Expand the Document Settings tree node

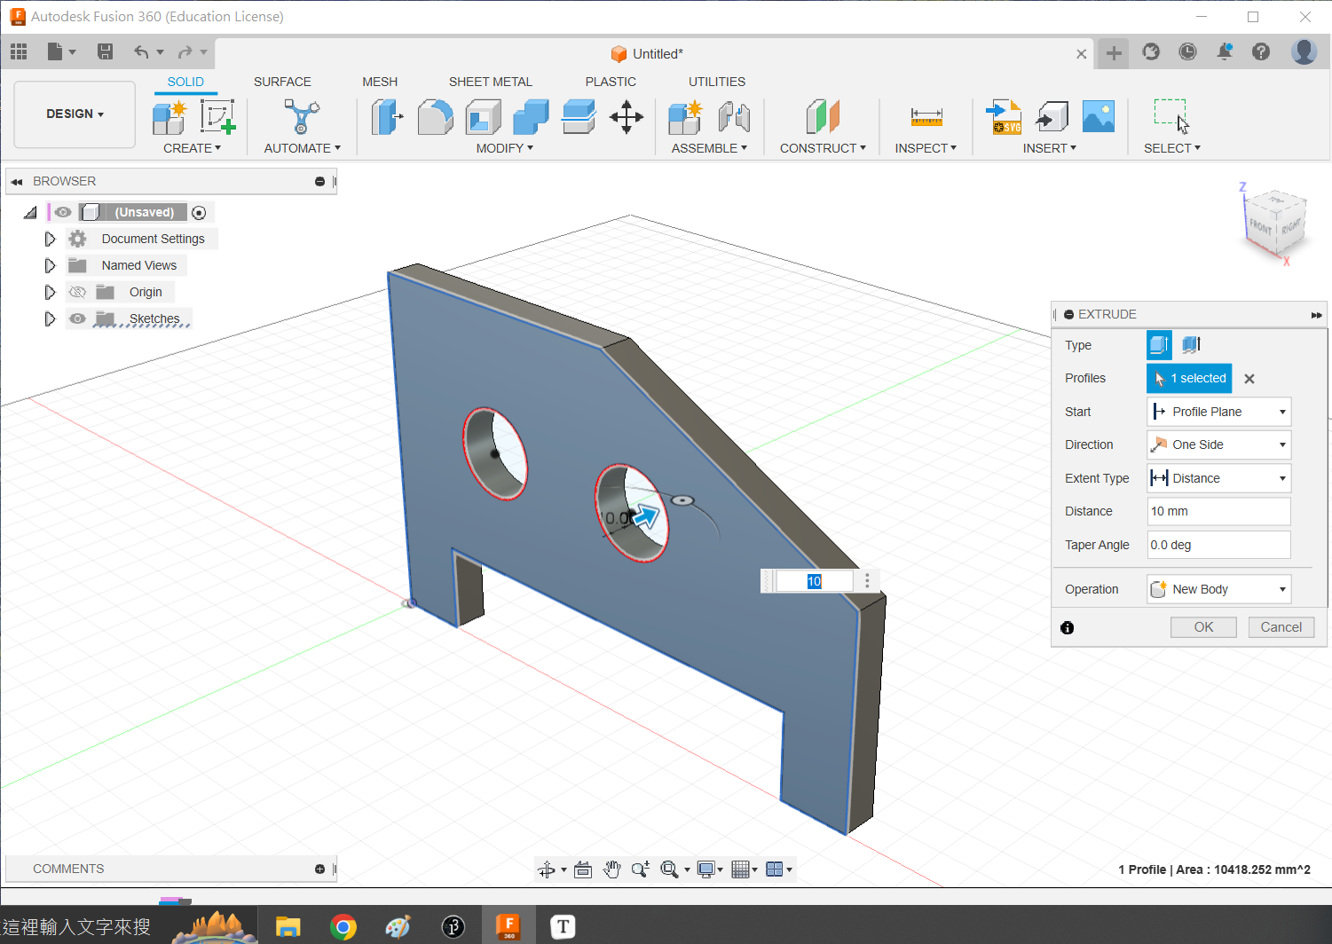[50, 239]
